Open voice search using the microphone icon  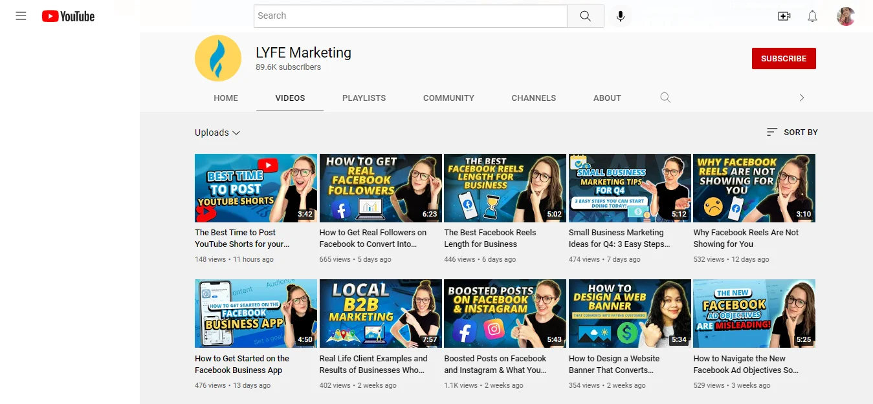620,16
